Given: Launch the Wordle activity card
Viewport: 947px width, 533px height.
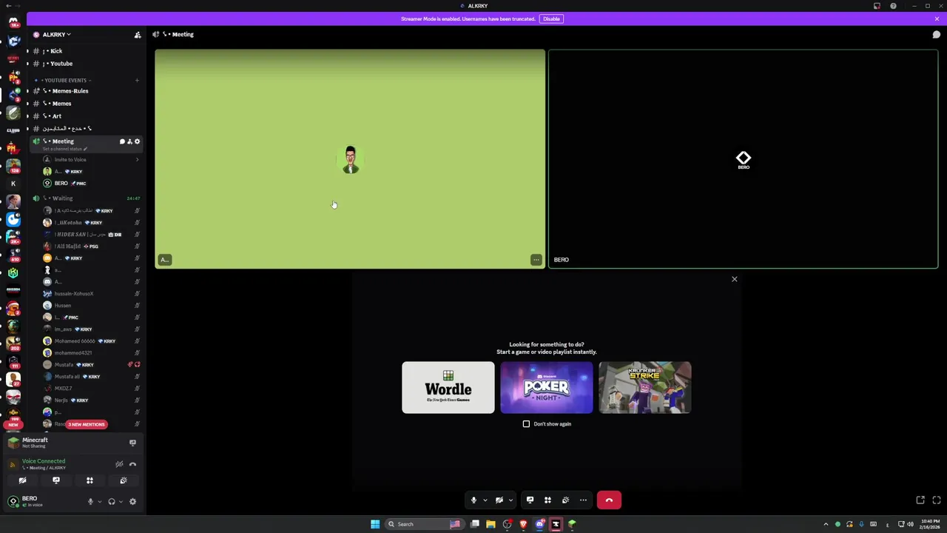Looking at the screenshot, I should click(x=448, y=387).
